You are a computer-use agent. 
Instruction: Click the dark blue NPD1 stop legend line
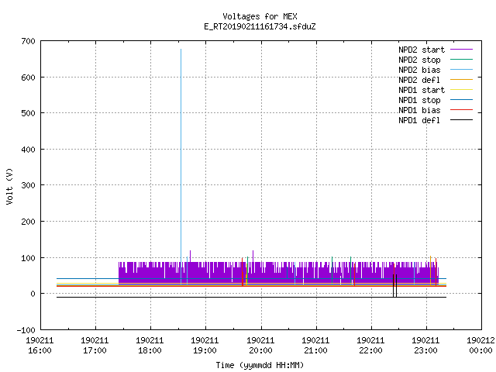tap(461, 100)
